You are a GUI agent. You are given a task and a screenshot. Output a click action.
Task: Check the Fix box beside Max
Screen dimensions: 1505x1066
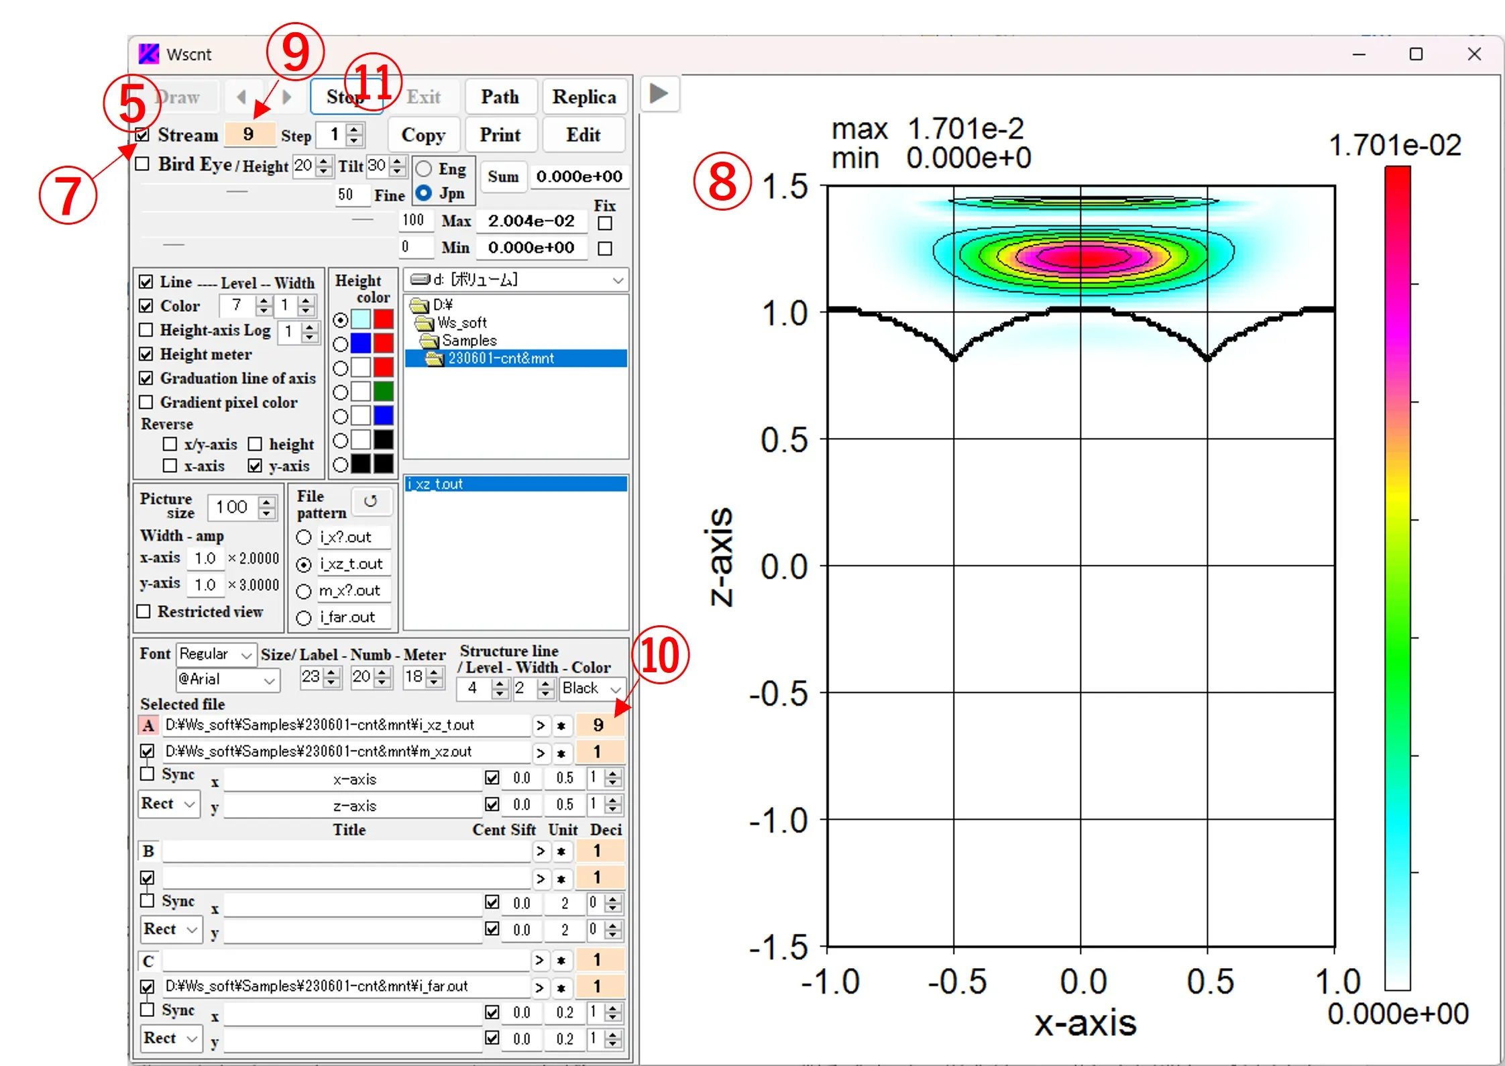click(605, 223)
